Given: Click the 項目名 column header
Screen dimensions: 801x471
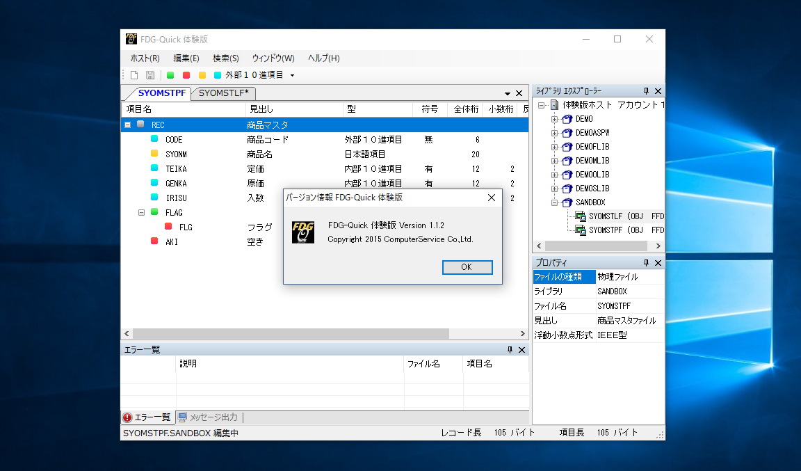Looking at the screenshot, I should click(x=183, y=109).
